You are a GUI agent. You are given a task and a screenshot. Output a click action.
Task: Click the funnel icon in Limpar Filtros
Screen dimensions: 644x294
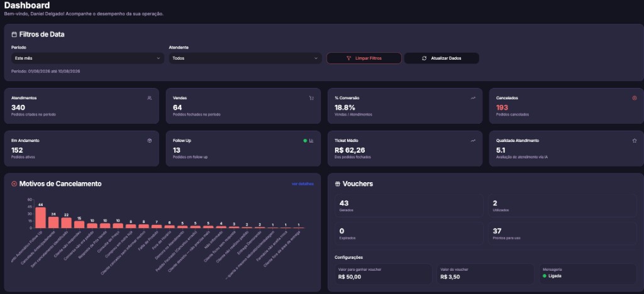(348, 58)
